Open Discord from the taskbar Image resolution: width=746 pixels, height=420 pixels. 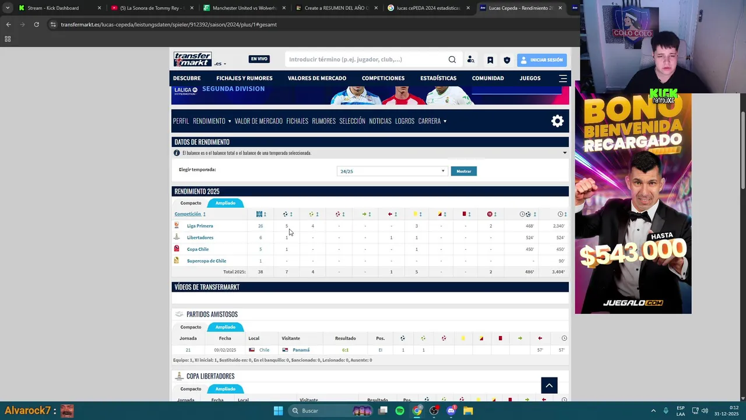pos(451,411)
